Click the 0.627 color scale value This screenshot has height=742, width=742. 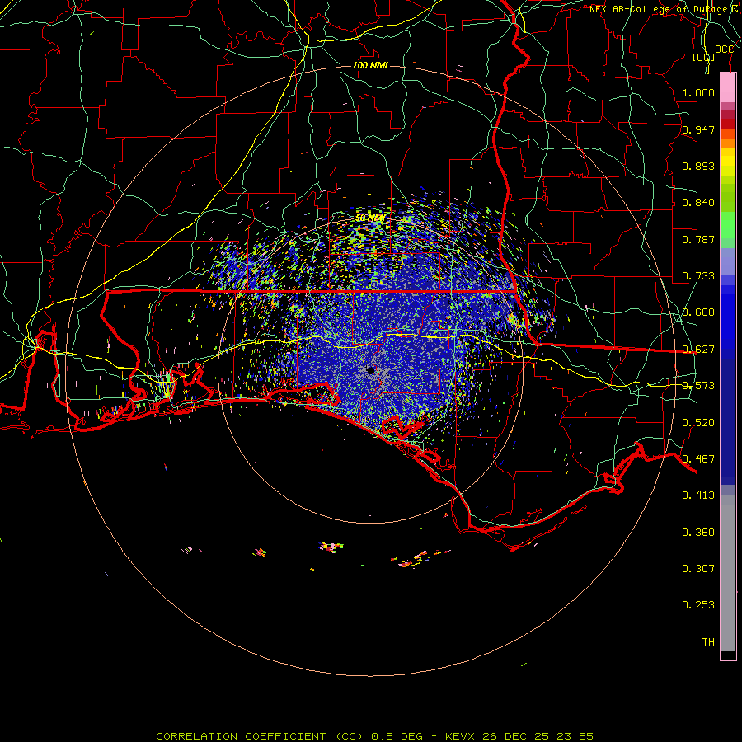(x=698, y=350)
